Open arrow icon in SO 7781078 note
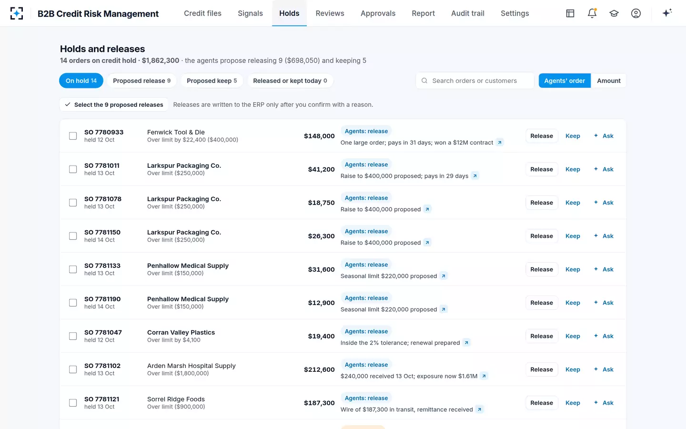This screenshot has width=686, height=429. tap(427, 209)
